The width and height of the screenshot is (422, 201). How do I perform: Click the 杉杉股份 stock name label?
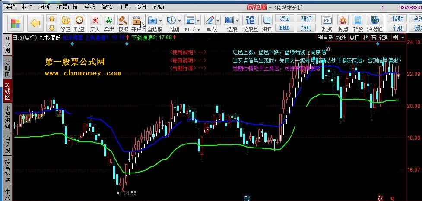coord(51,38)
